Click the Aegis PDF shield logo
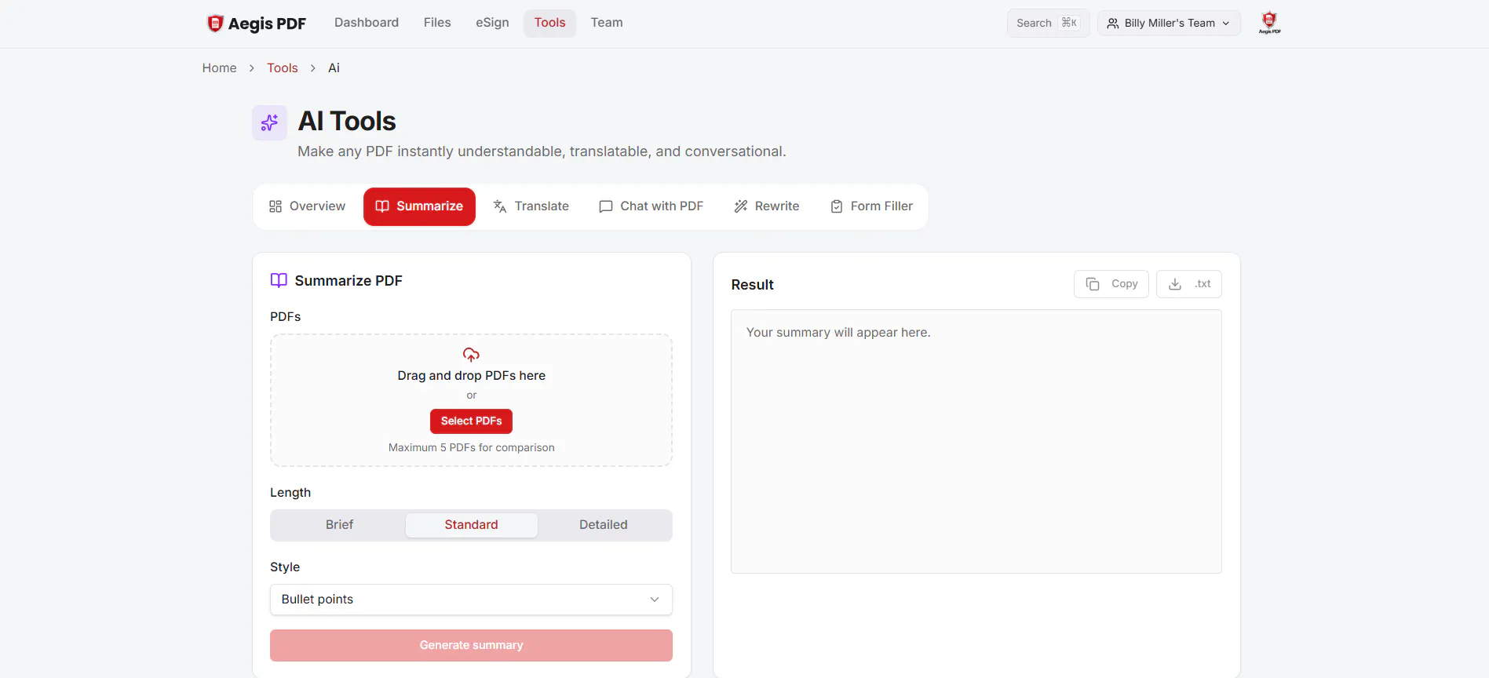Screen dimensions: 1489x678 tap(215, 24)
